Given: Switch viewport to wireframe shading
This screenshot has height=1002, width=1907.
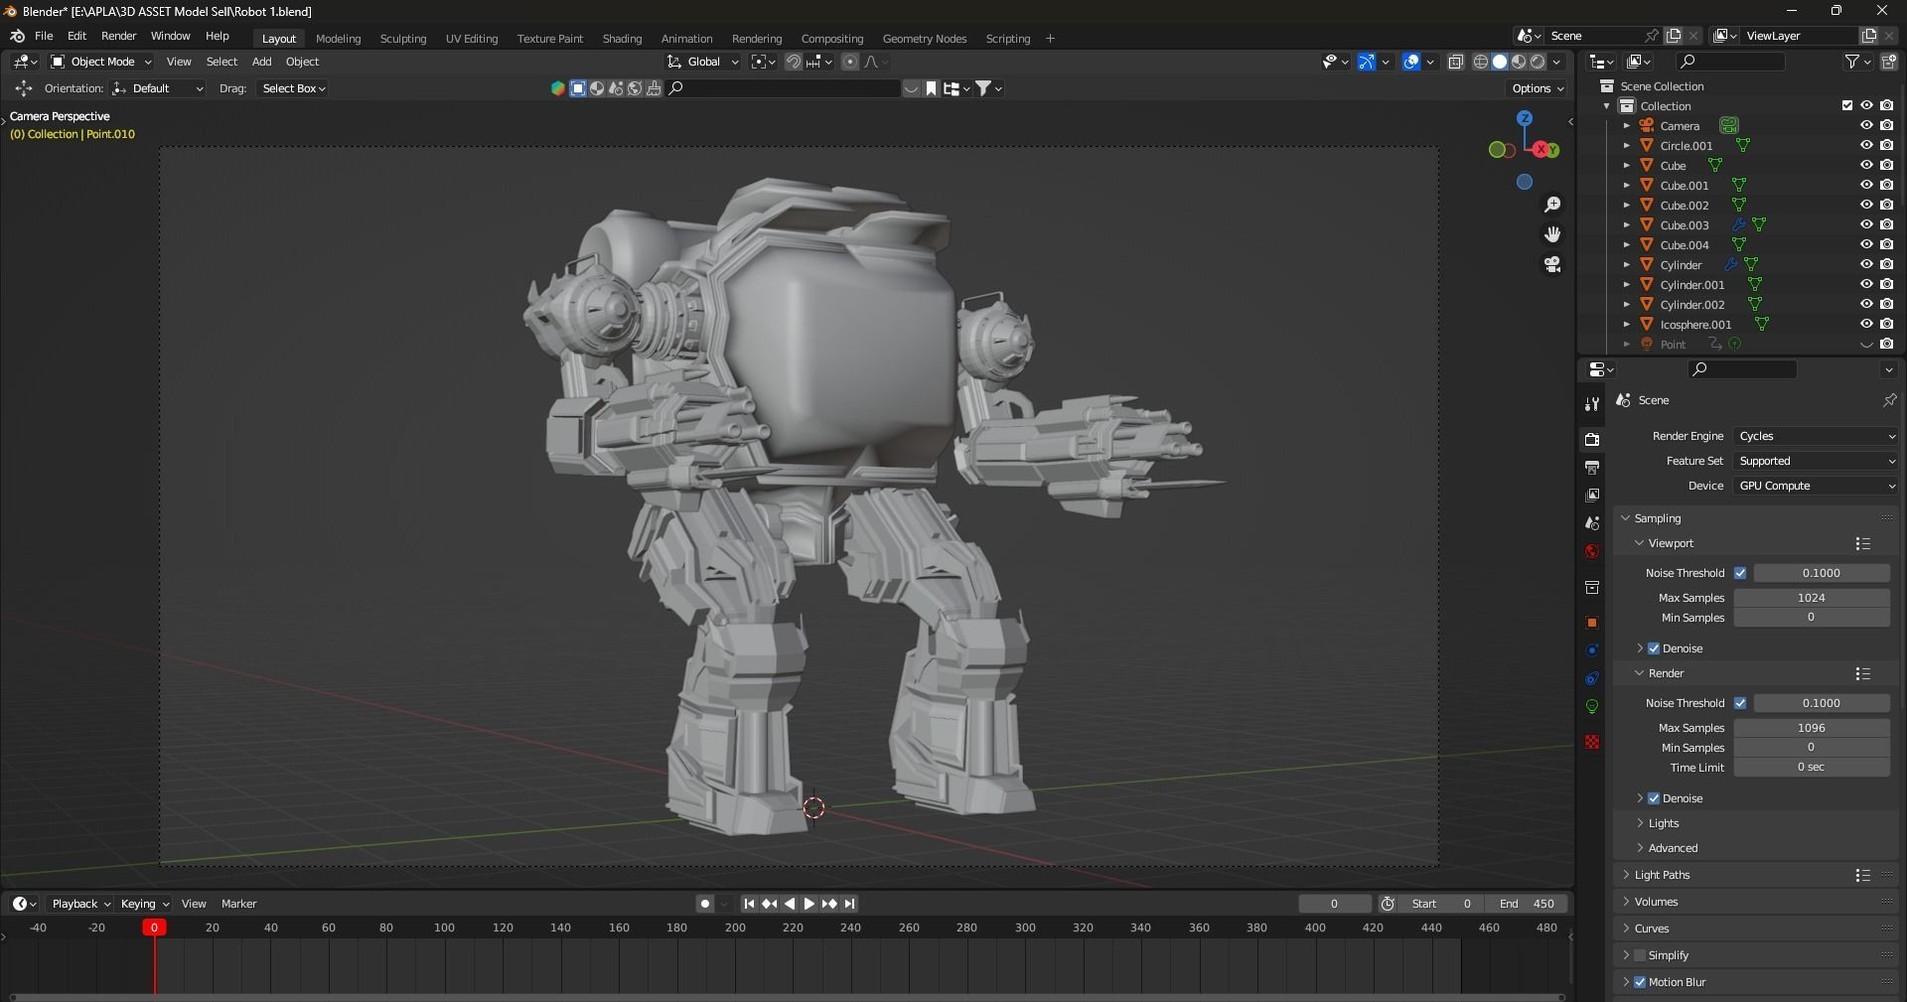Looking at the screenshot, I should 1480,62.
